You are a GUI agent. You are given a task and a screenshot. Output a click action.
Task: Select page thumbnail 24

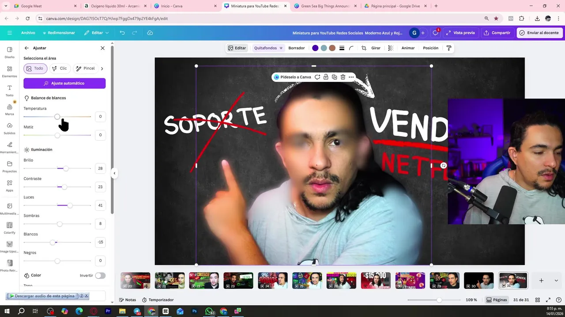[273, 280]
